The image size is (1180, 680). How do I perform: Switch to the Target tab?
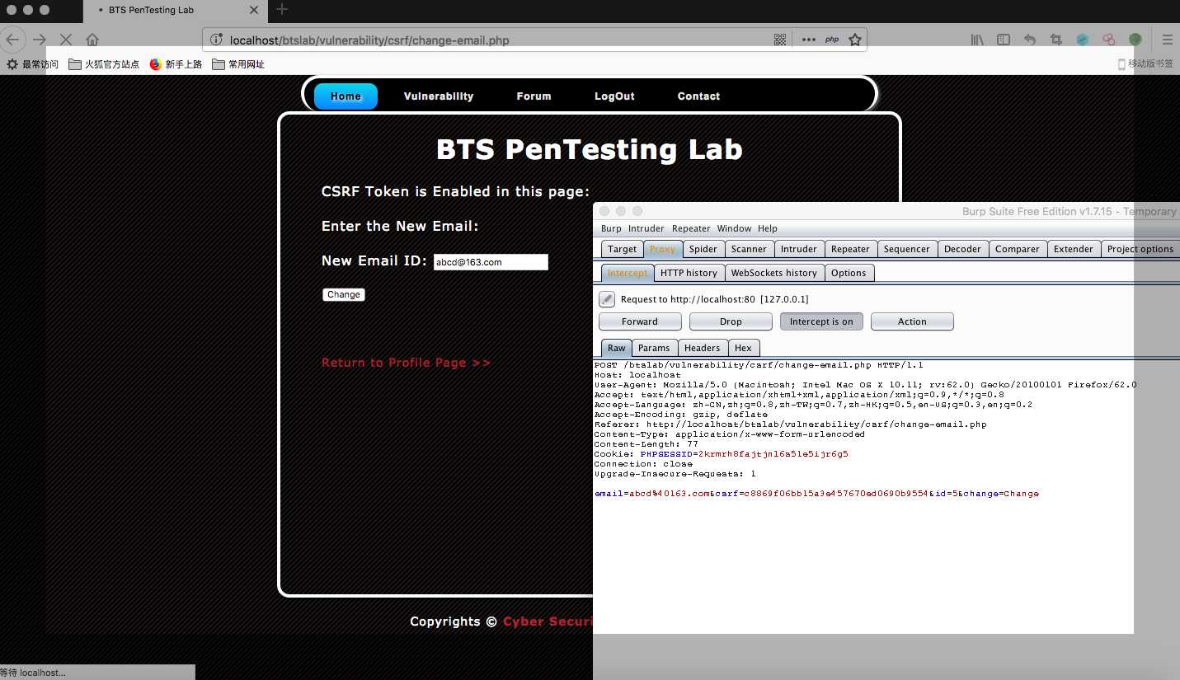click(623, 249)
